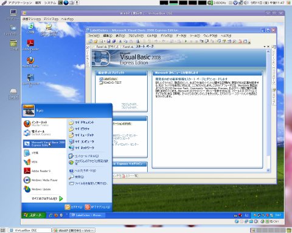Open the active documents dropdown arrow
The image size is (292, 233).
coord(265,47)
